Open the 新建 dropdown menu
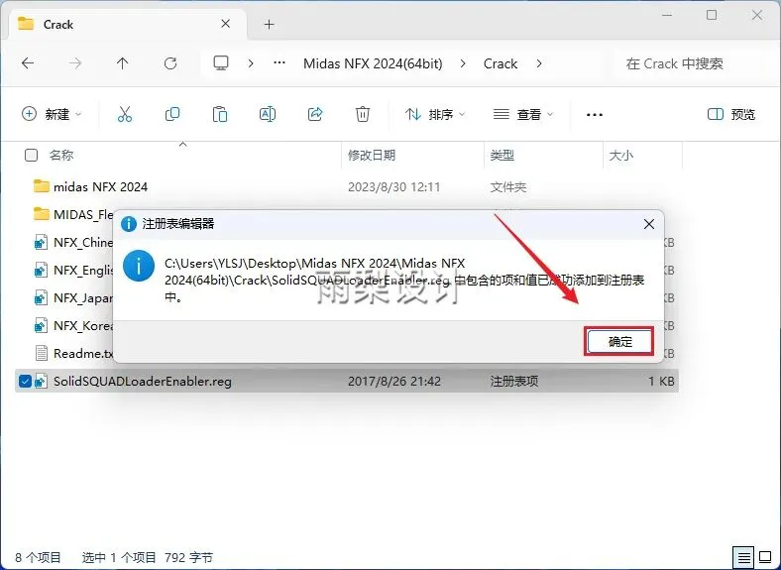The image size is (781, 570). pyautogui.click(x=52, y=114)
